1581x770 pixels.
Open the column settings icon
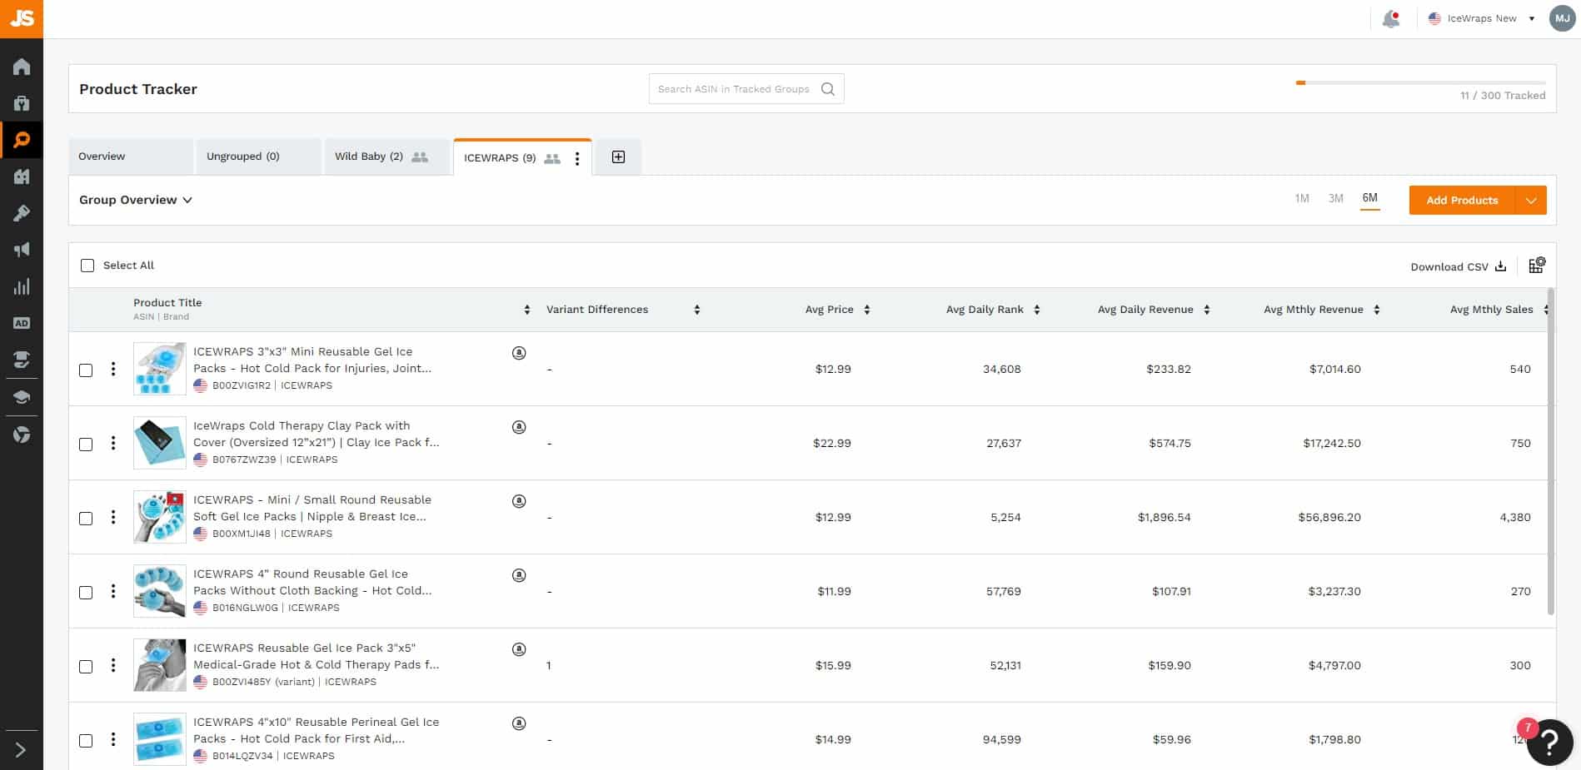point(1537,266)
